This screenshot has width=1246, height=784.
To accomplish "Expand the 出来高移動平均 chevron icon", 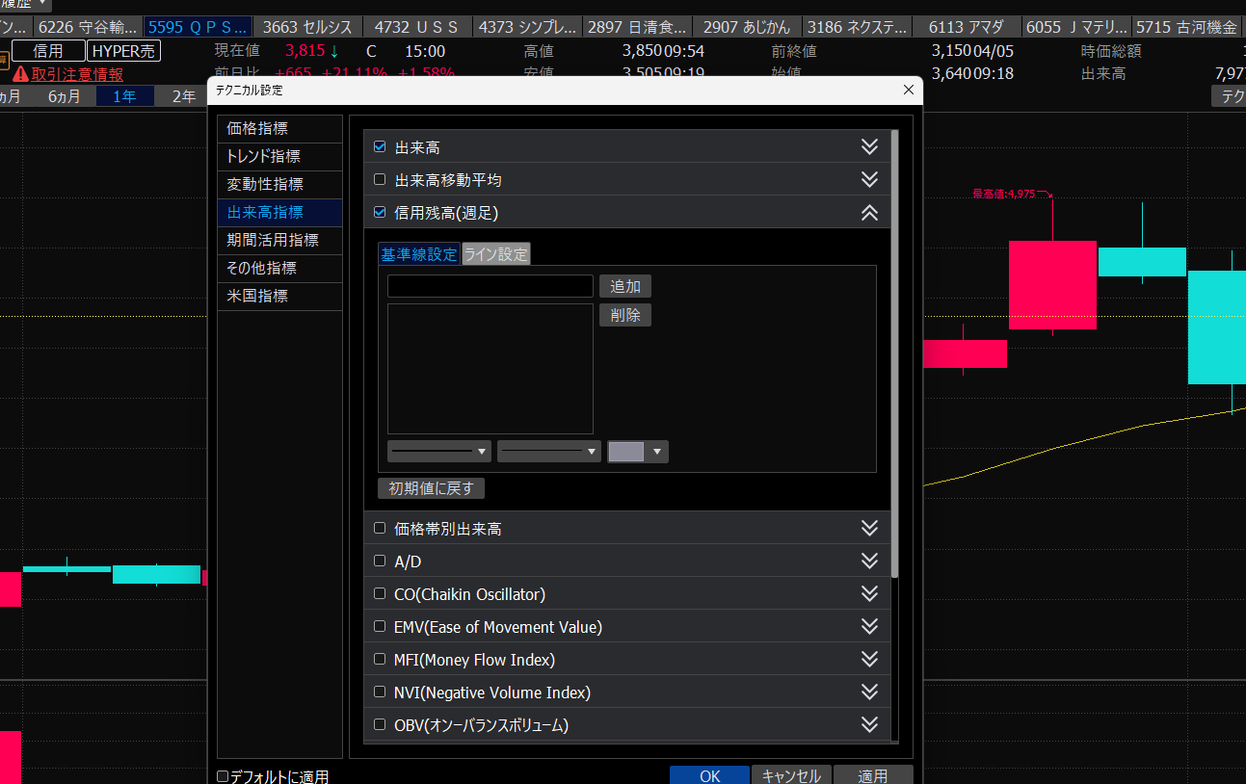I will point(869,179).
